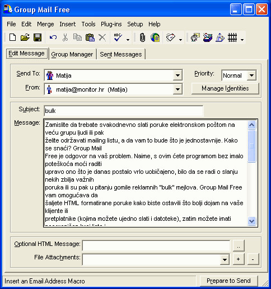Click into the Subject field containing bulk
271x289 pixels.
tap(124, 111)
